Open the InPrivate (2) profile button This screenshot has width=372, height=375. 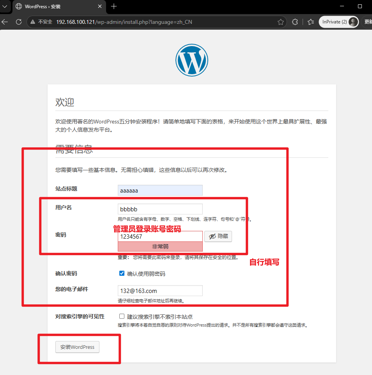click(x=339, y=22)
